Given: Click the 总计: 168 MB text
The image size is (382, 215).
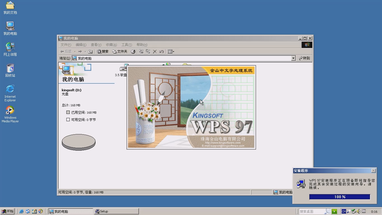Looking at the screenshot, I should click(71, 105).
